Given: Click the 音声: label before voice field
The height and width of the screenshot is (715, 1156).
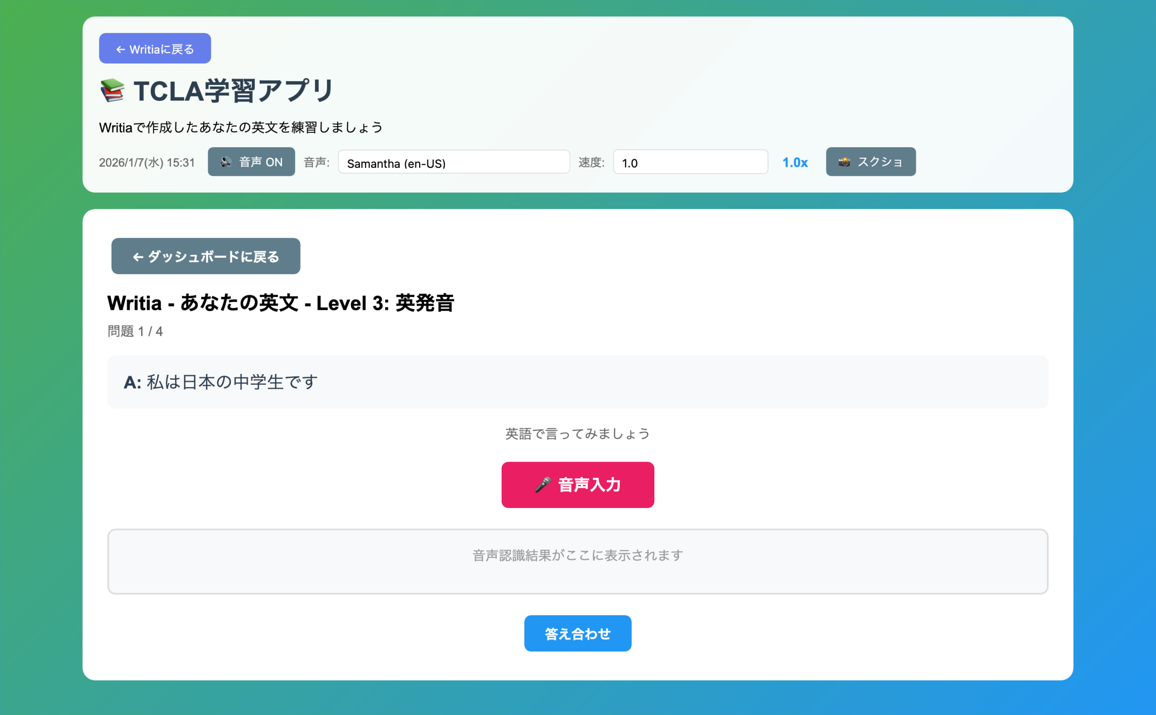Looking at the screenshot, I should pos(316,162).
